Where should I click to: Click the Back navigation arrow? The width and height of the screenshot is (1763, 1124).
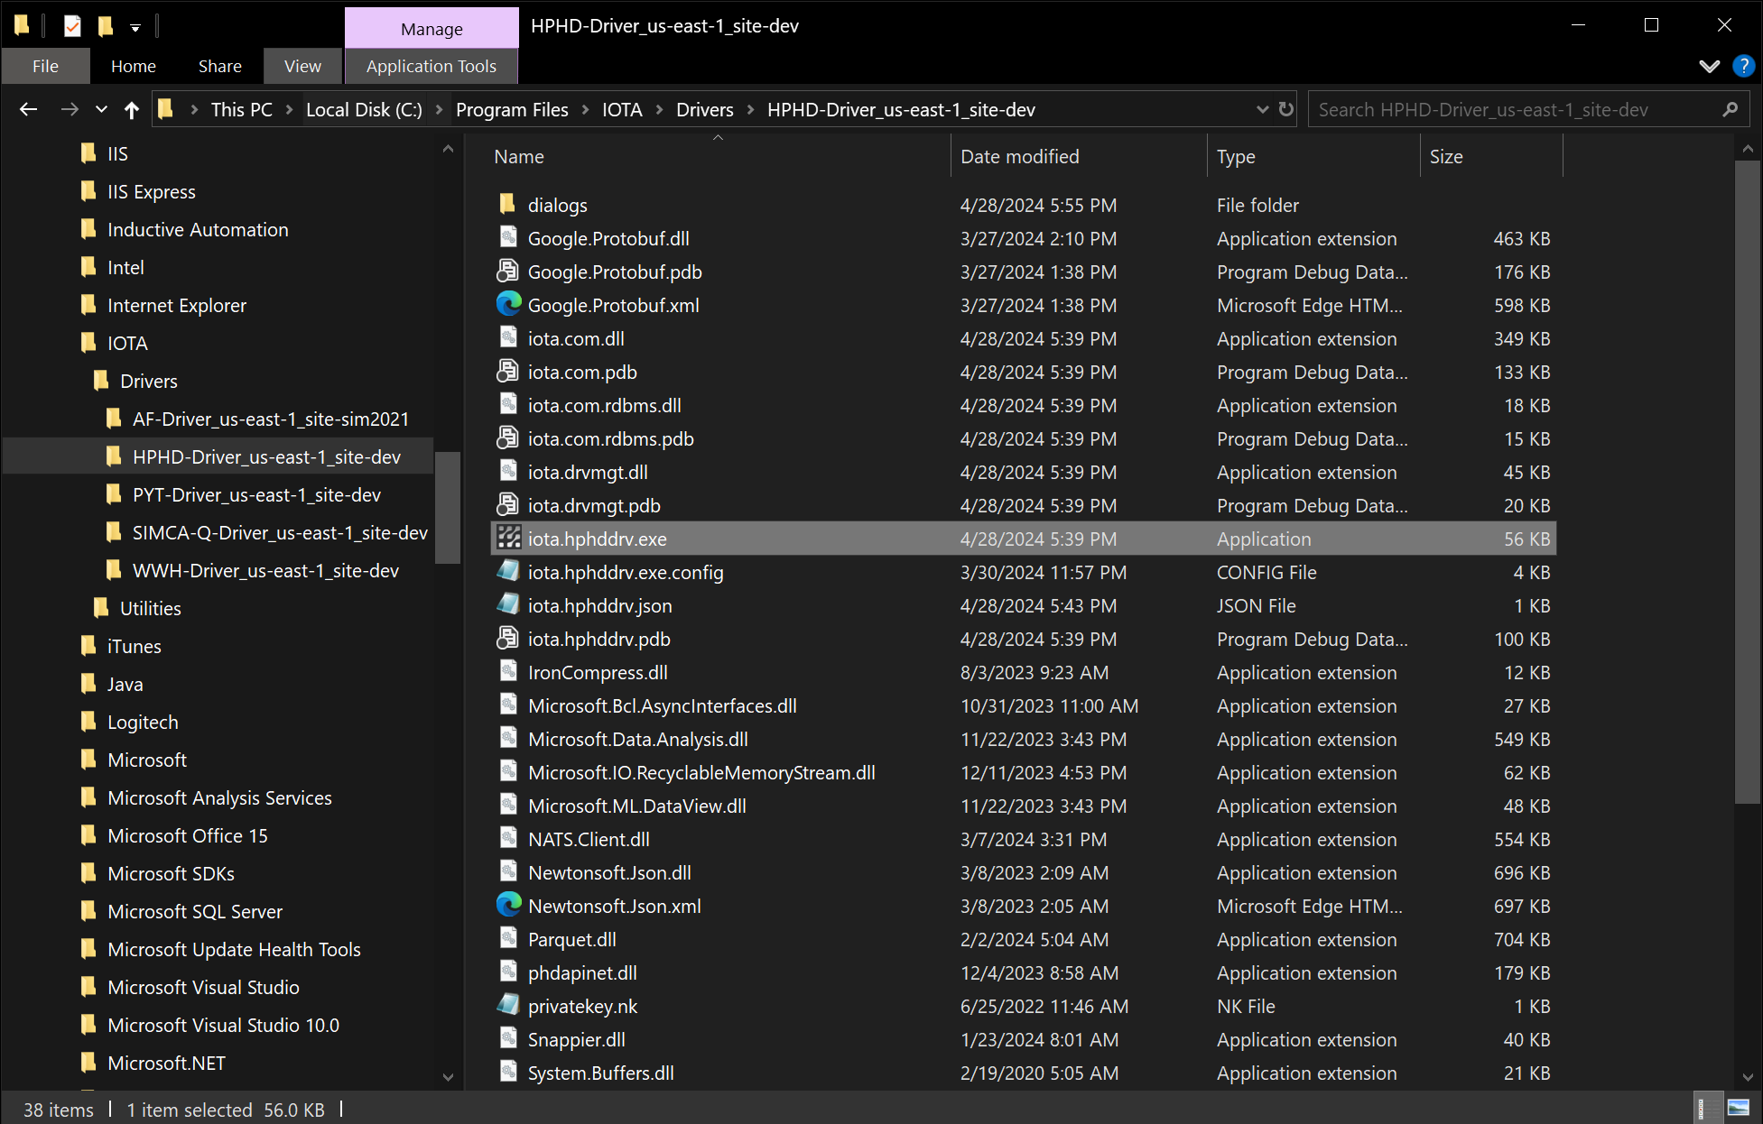tap(28, 109)
